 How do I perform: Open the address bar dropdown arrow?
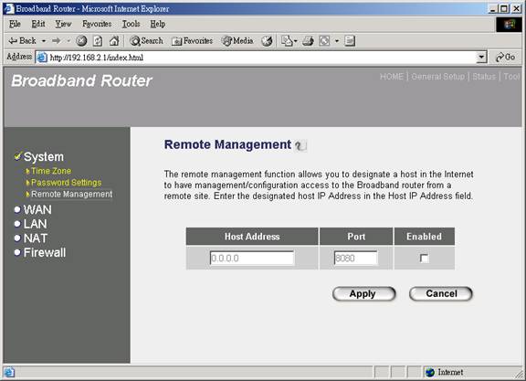click(481, 58)
